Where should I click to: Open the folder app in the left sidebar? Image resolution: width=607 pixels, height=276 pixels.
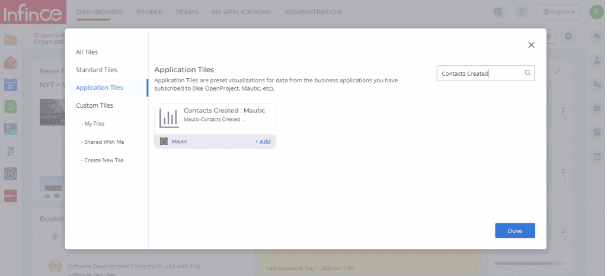pos(11,40)
